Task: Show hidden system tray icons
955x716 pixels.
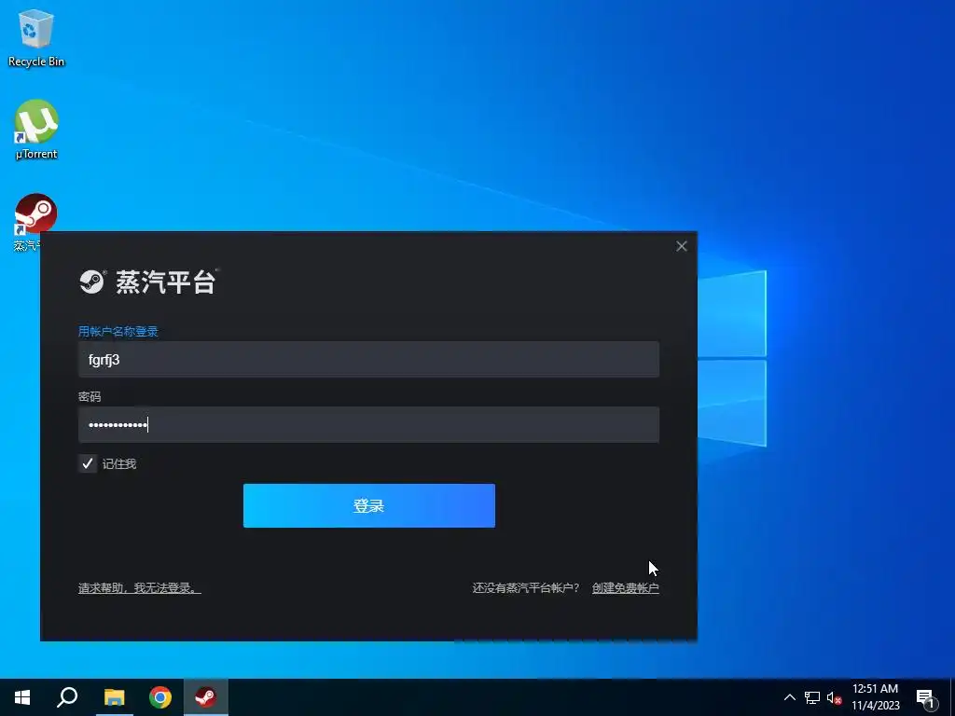Action: [x=789, y=697]
